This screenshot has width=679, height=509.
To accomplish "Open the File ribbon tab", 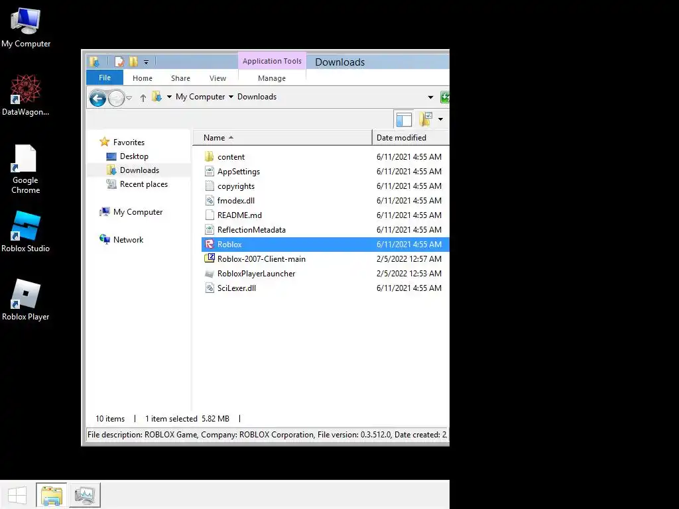I will (x=105, y=78).
